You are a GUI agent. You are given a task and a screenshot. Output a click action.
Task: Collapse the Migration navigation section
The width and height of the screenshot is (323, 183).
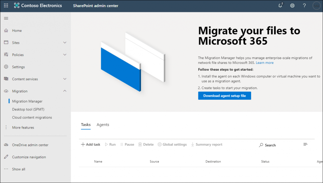point(65,91)
